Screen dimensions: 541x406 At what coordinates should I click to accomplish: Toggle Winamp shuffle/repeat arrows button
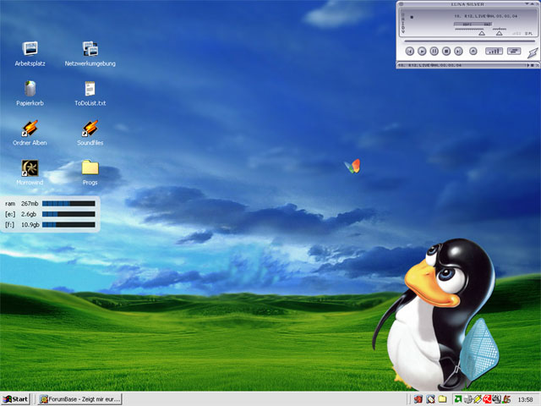pyautogui.click(x=514, y=51)
